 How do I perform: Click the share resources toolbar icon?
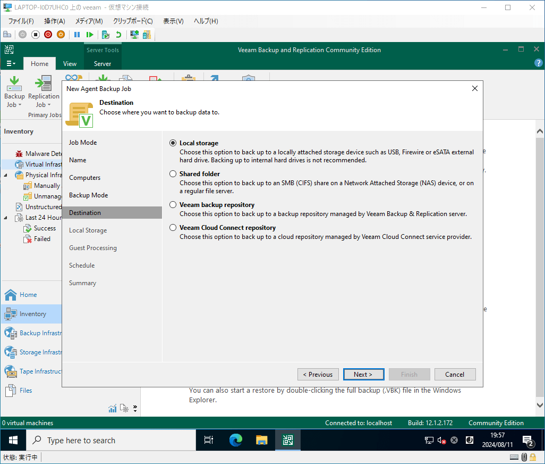click(x=147, y=35)
